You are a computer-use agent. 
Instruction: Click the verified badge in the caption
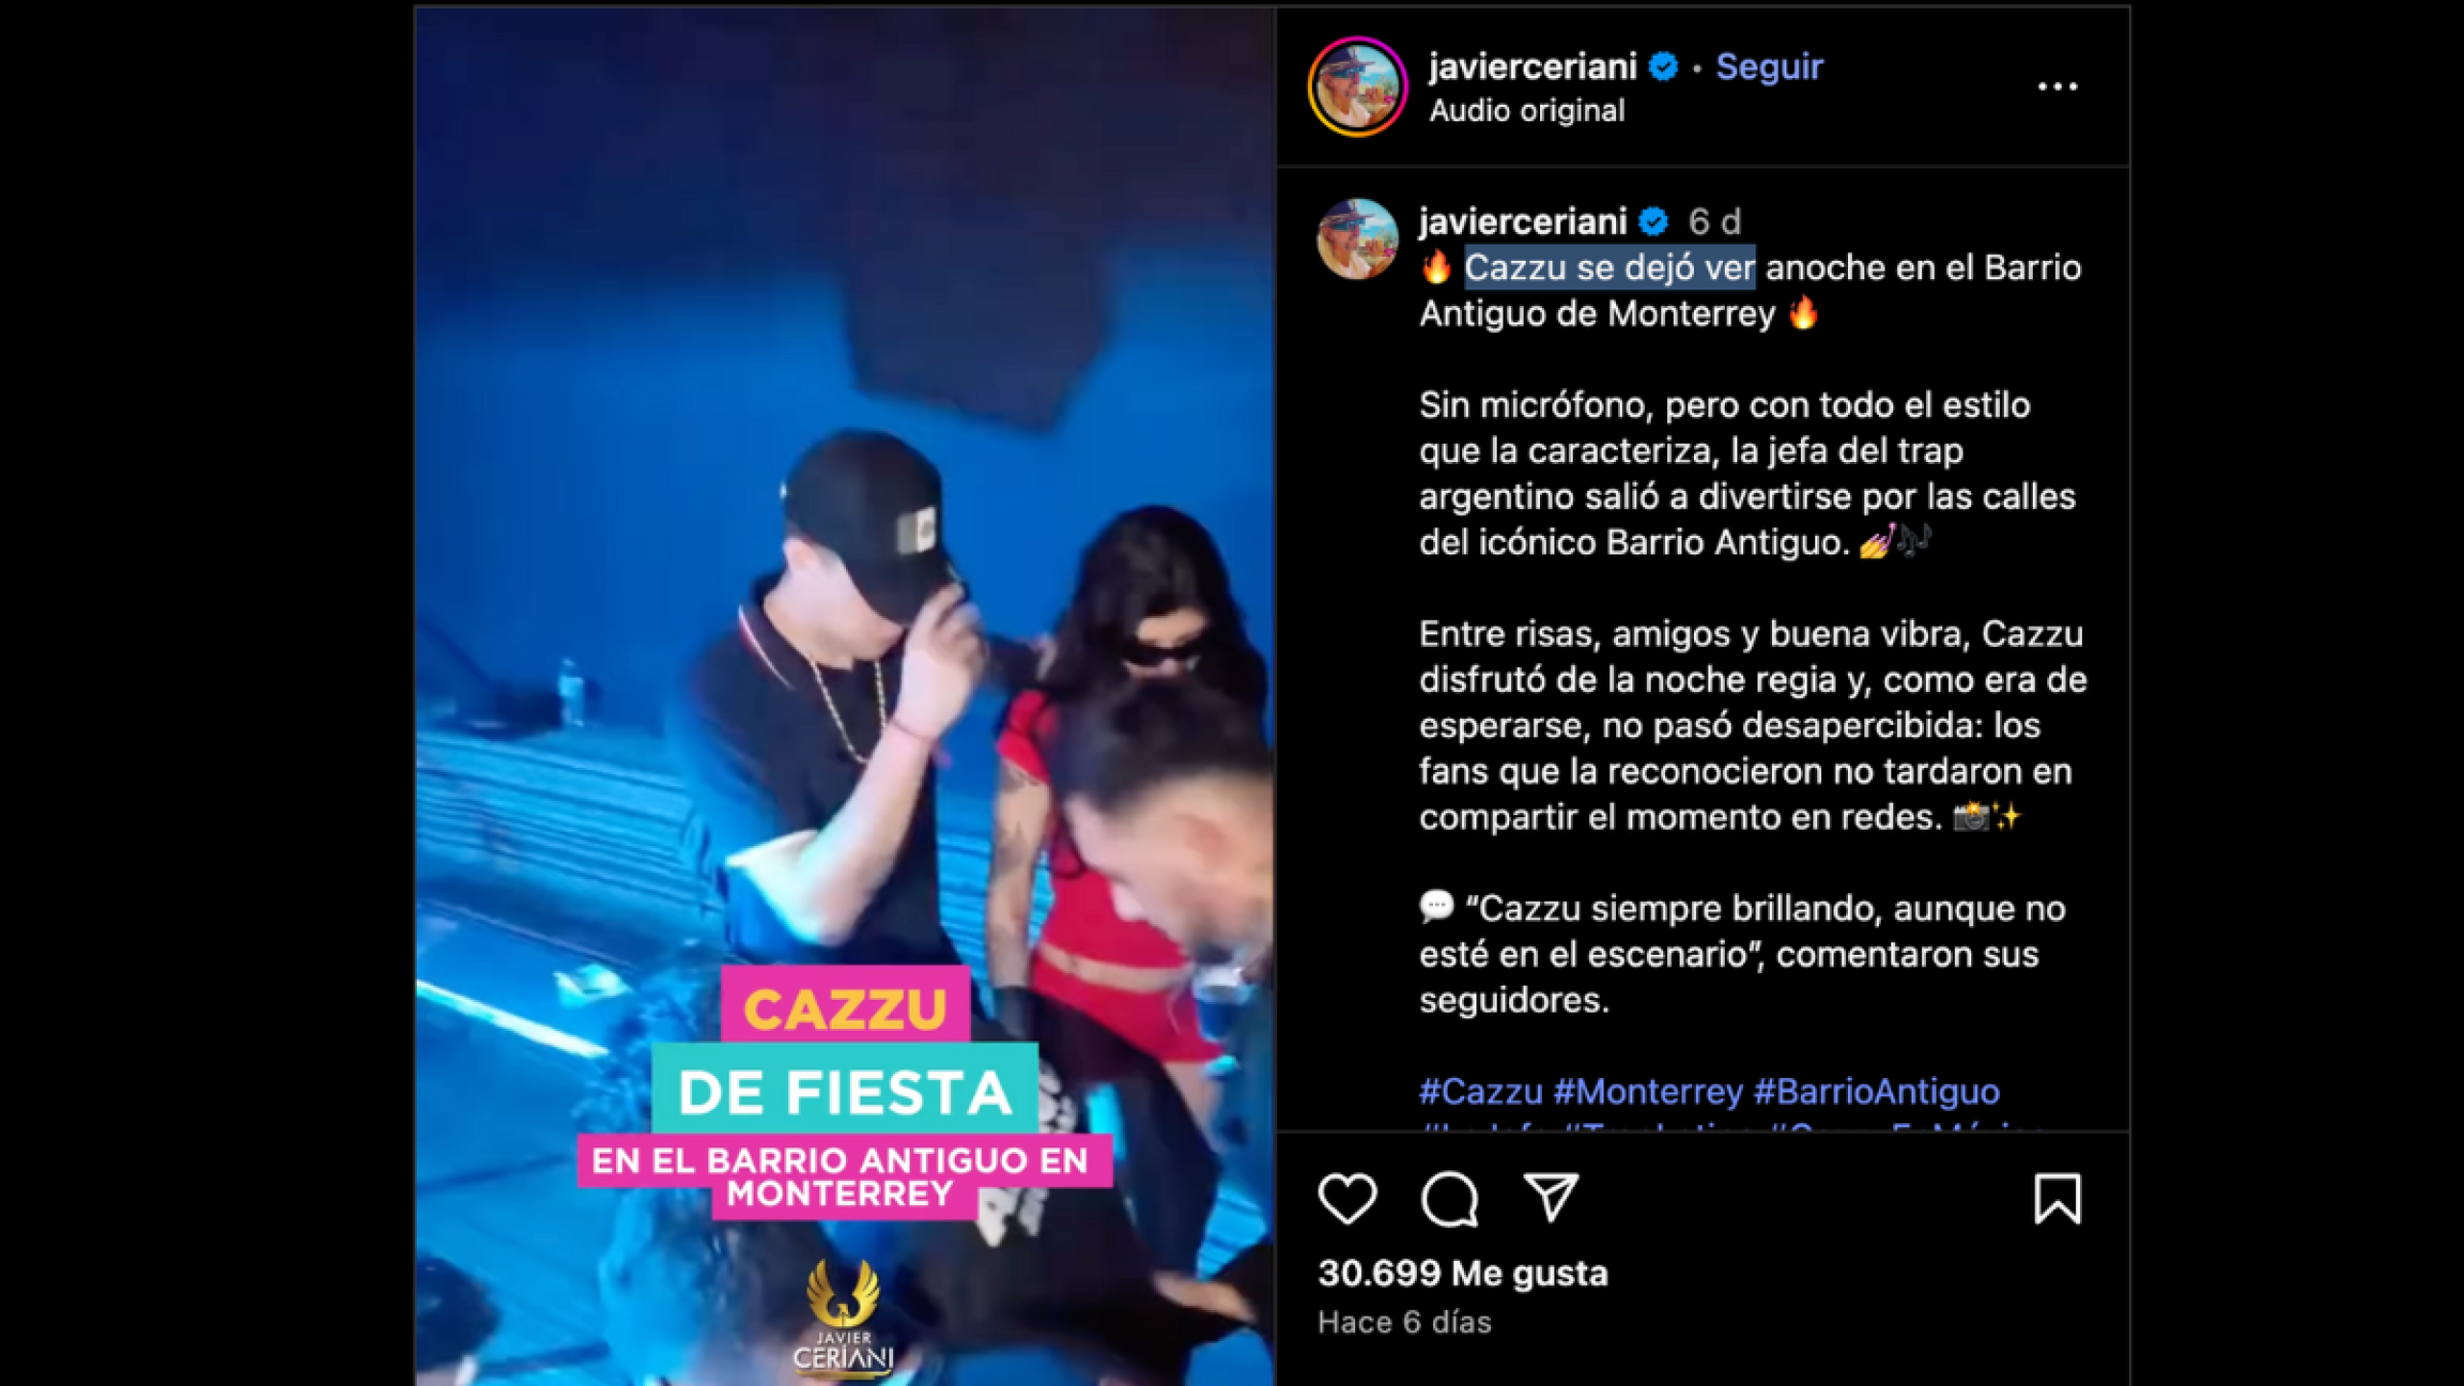click(1653, 221)
